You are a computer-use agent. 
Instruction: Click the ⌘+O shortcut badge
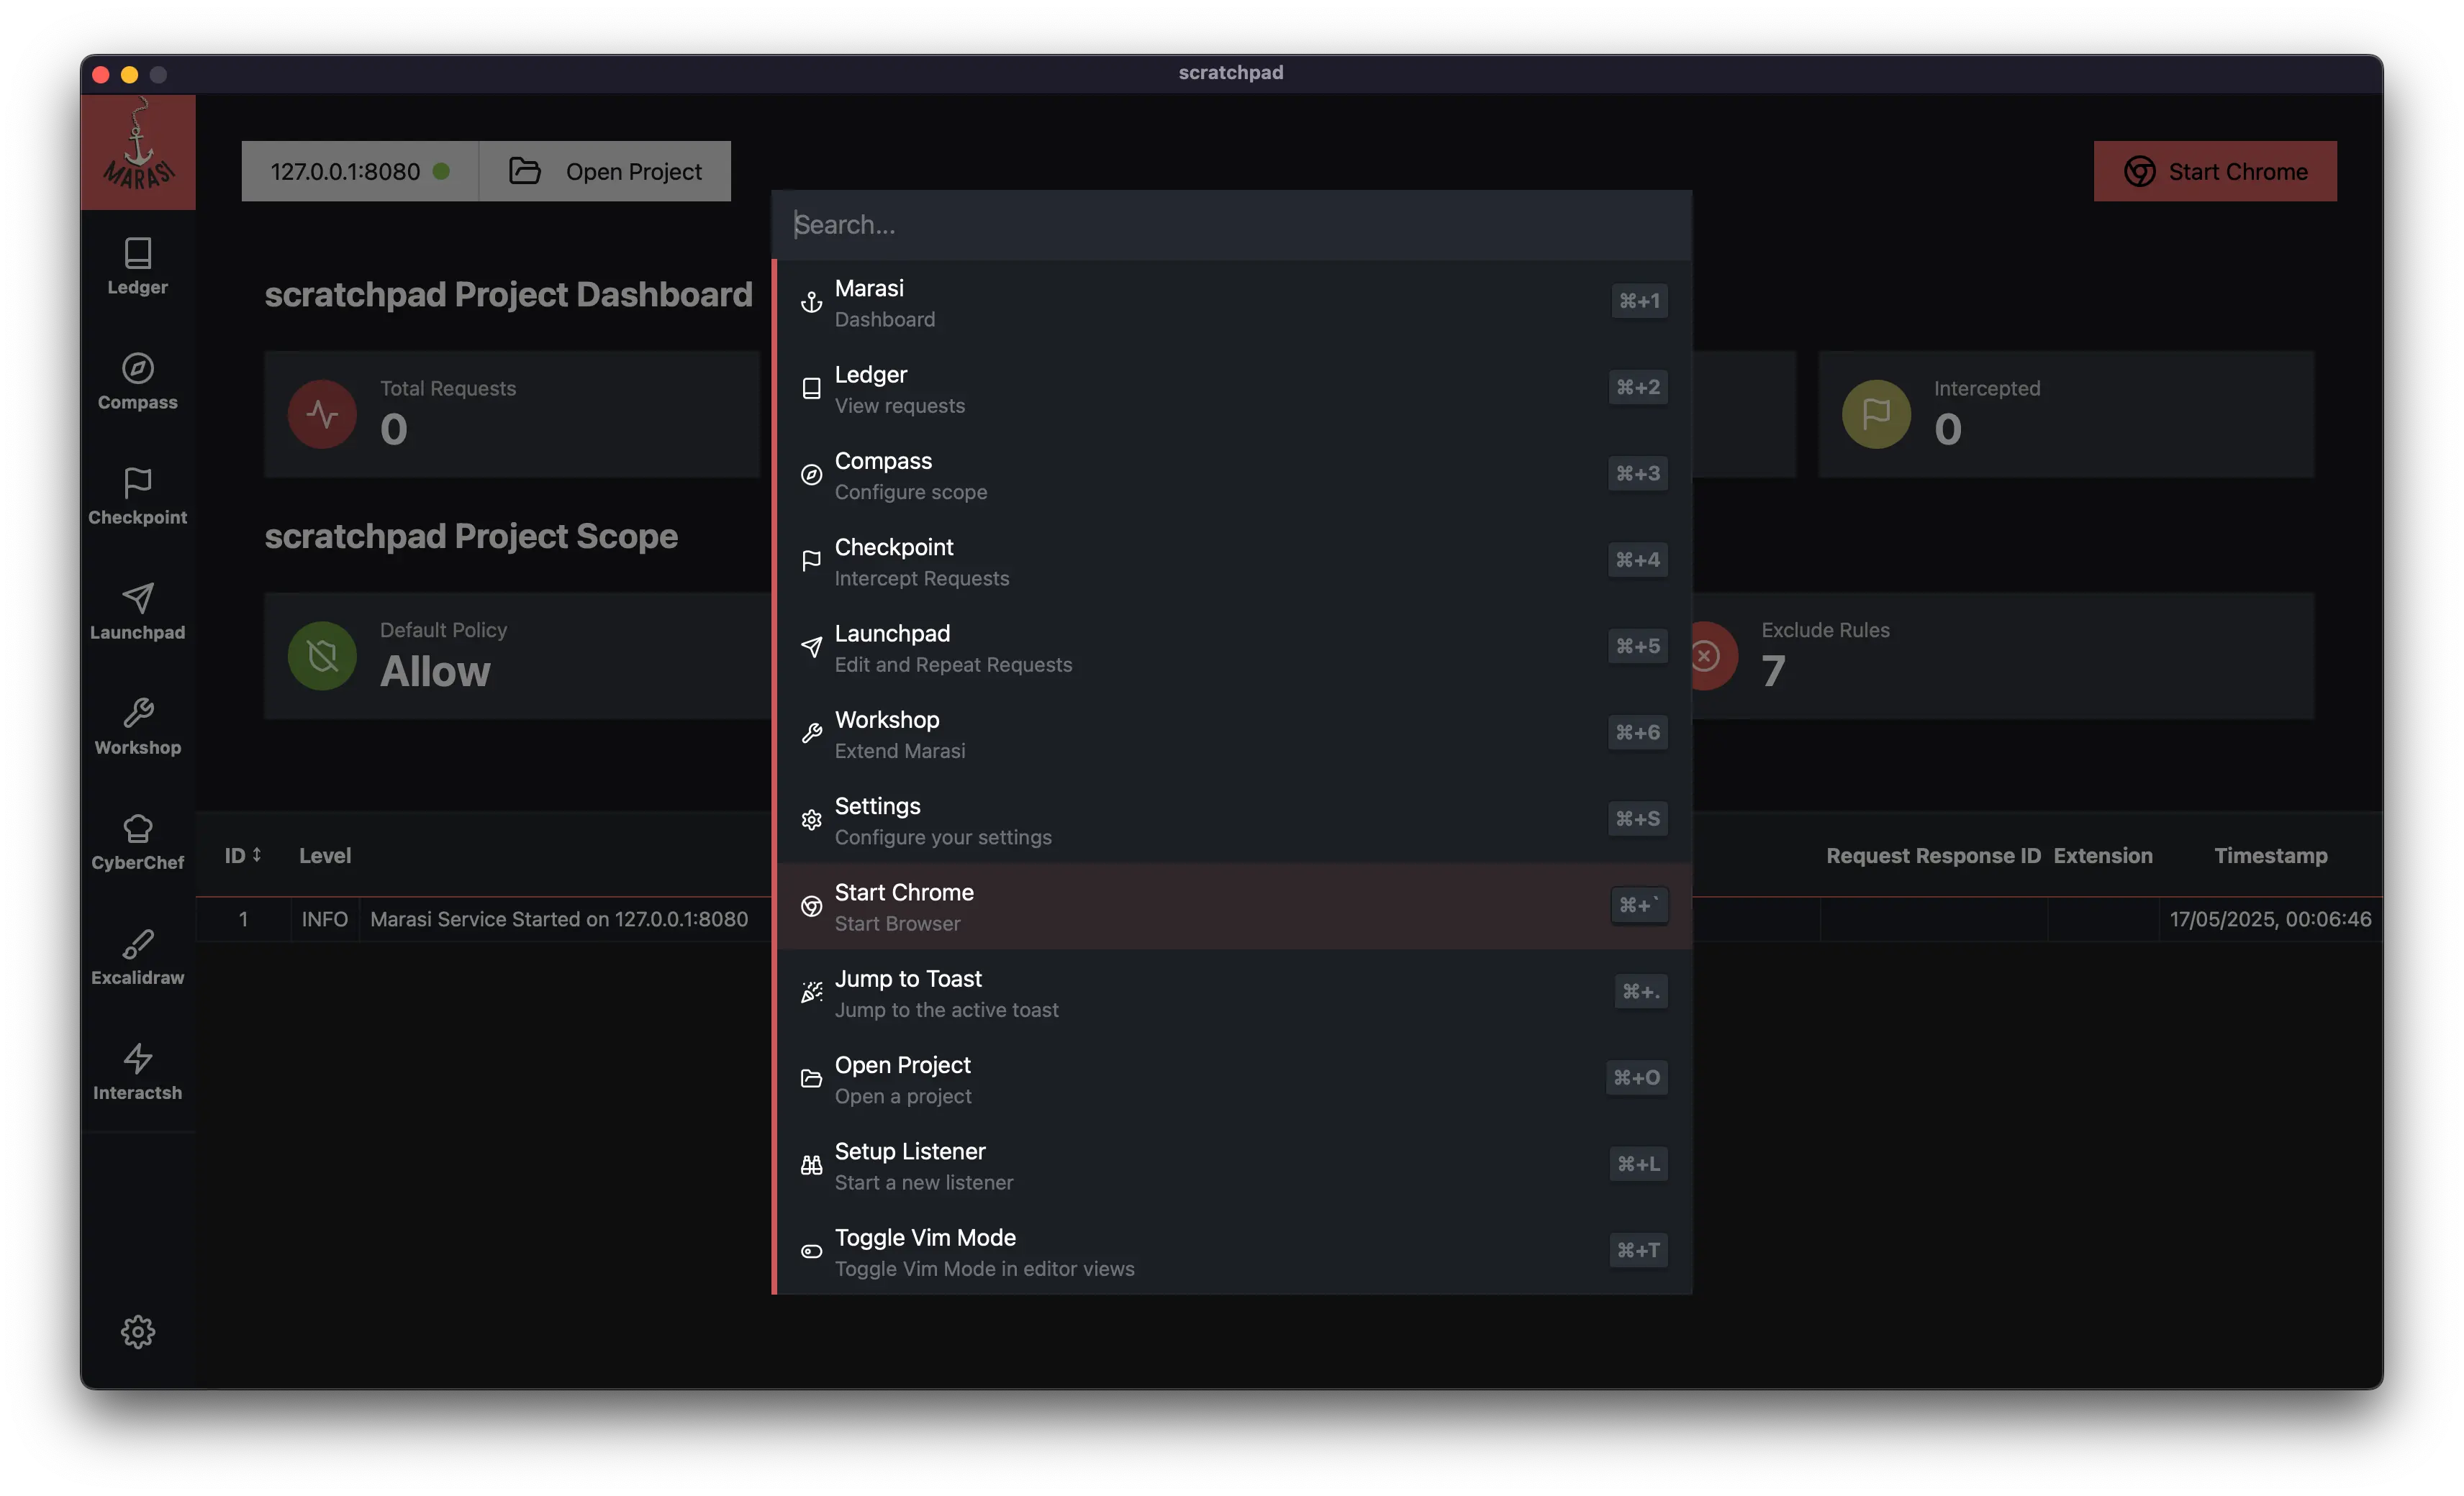pyautogui.click(x=1636, y=1077)
